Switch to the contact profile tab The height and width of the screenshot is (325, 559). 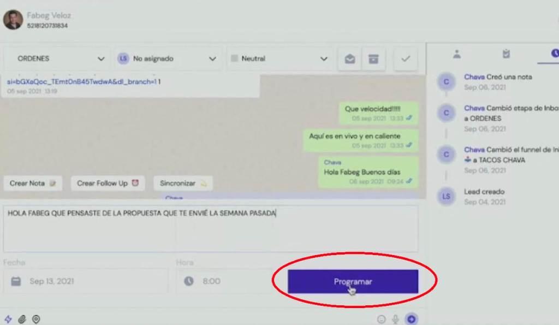[x=457, y=54]
